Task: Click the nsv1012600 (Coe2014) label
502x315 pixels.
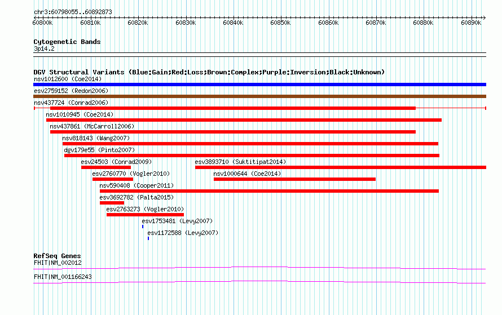Action: click(68, 79)
